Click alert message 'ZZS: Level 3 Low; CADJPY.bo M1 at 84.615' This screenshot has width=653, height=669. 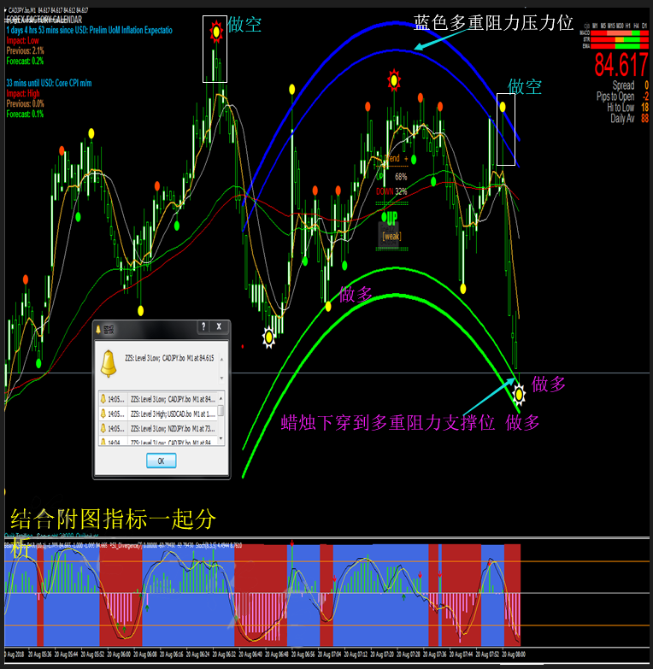[169, 358]
